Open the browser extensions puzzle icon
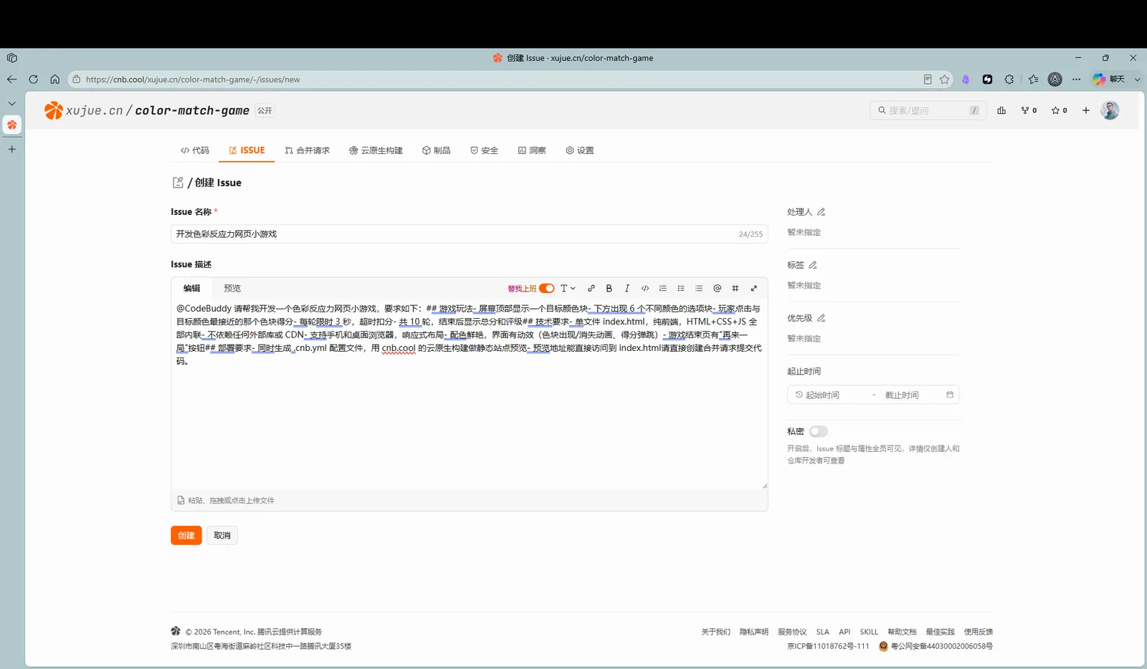1147x669 pixels. (1009, 80)
